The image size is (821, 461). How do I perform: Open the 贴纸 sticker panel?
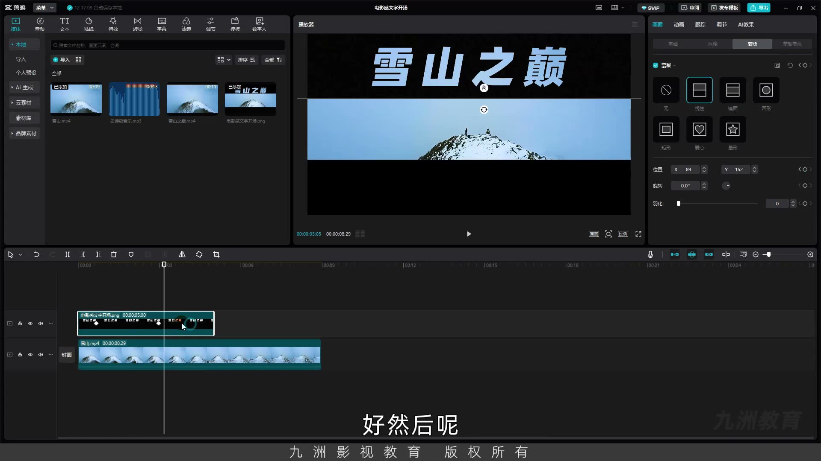pos(89,24)
